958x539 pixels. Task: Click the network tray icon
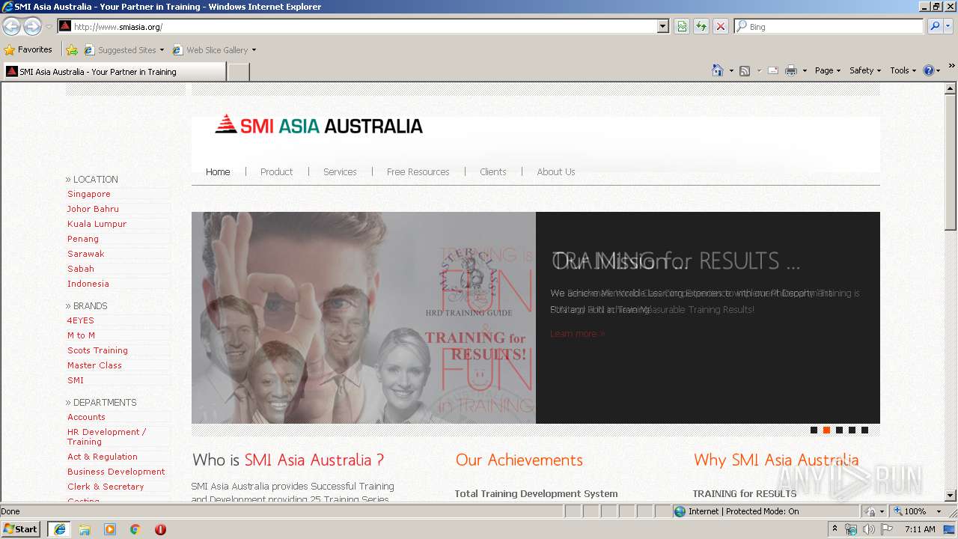coord(851,529)
